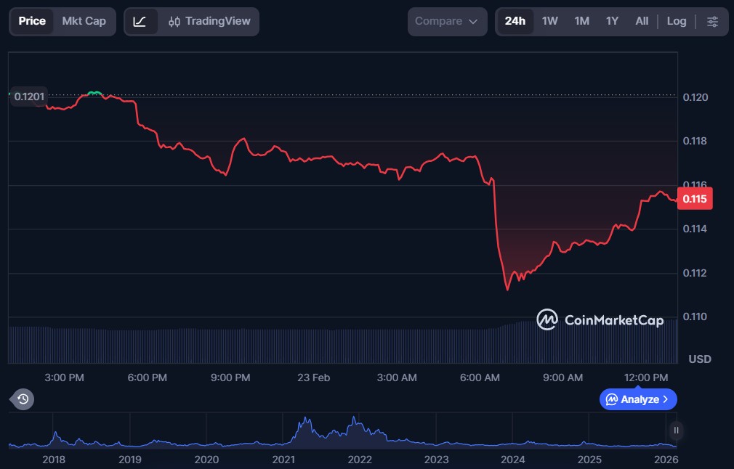Click the 2021 peak in mini timeline
Viewport: 734px width, 469px height.
[306, 423]
